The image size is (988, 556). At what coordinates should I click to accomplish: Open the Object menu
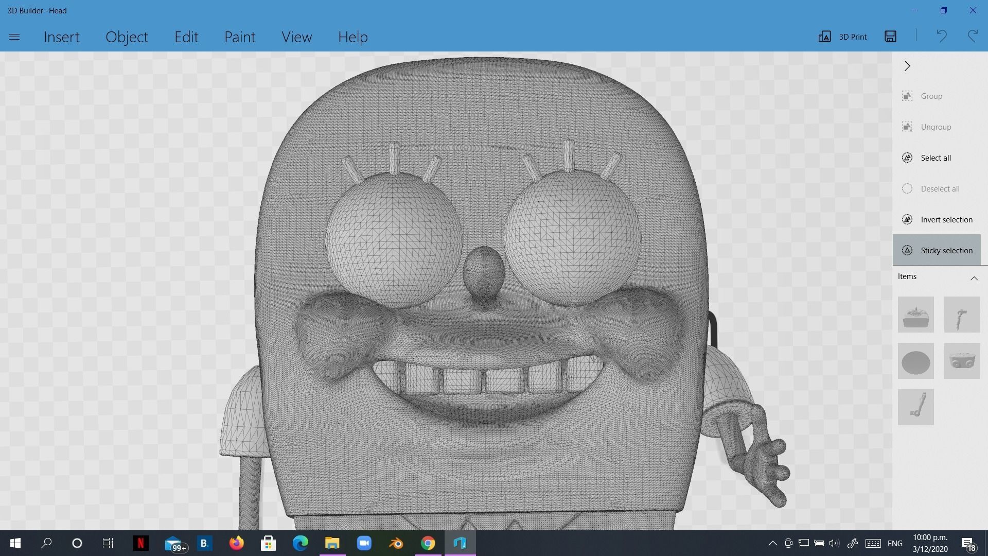pos(127,37)
